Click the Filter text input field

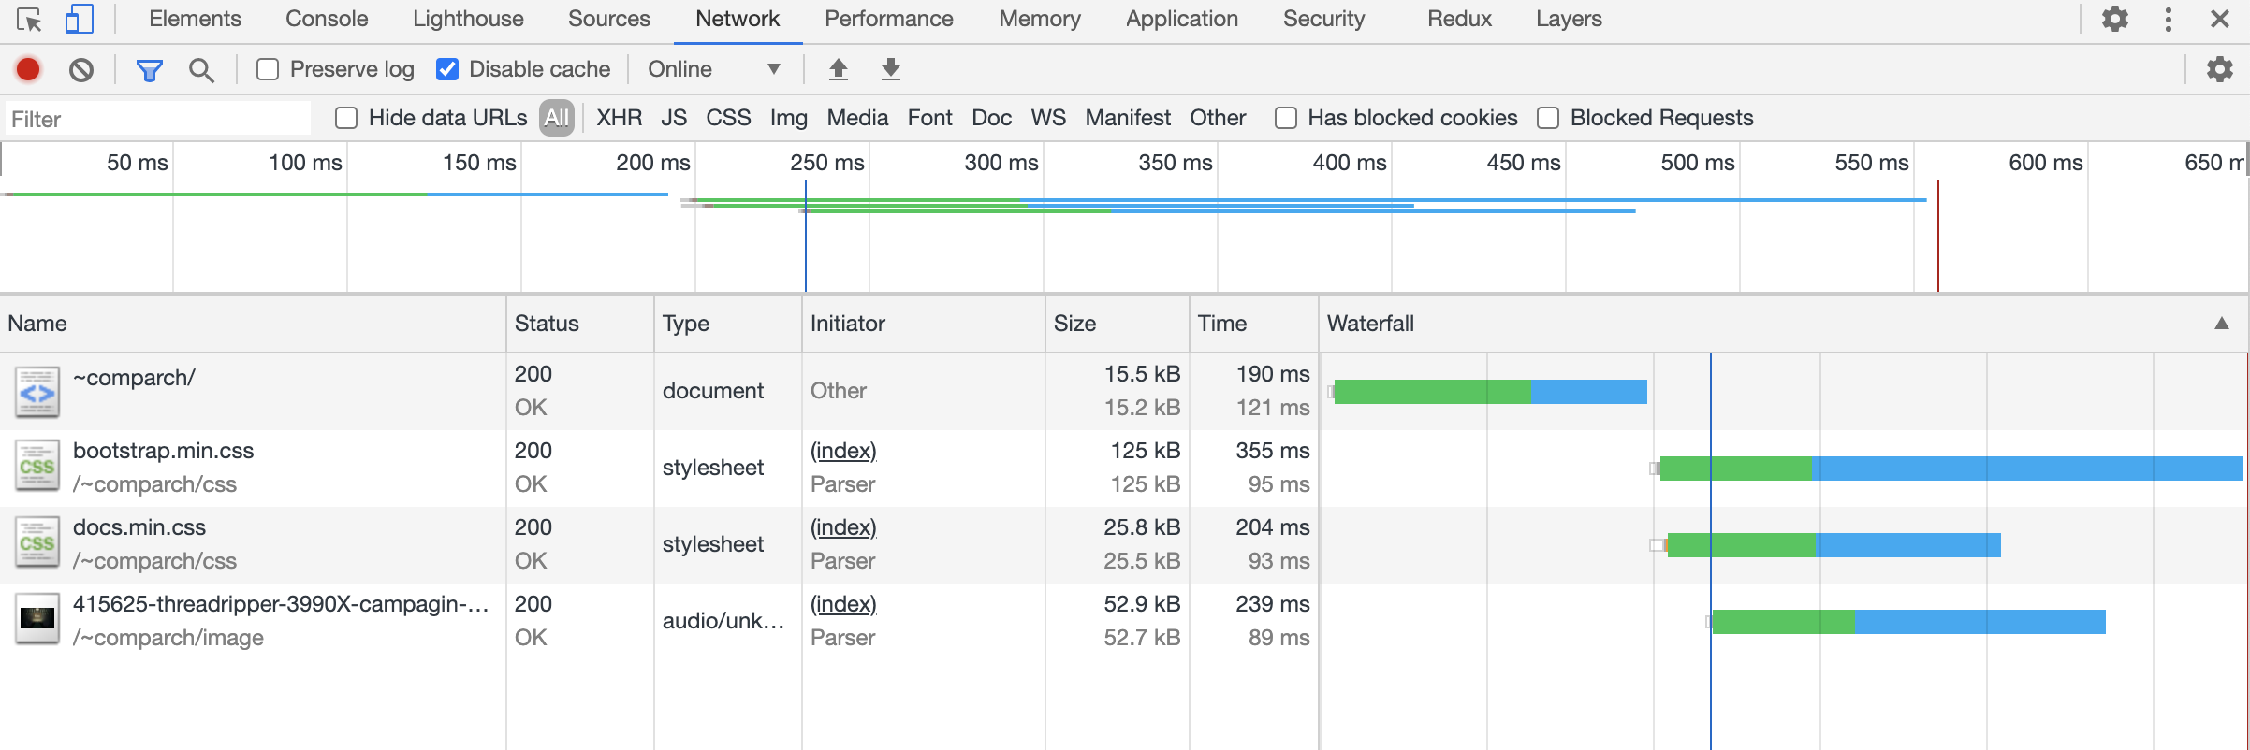(157, 119)
